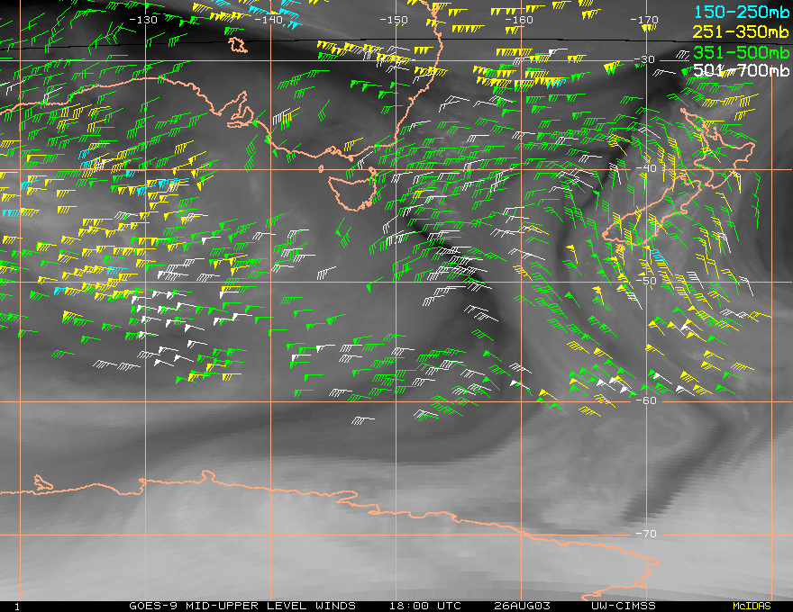Click the green 351-500mb legend label
The width and height of the screenshot is (793, 612).
pyautogui.click(x=741, y=52)
